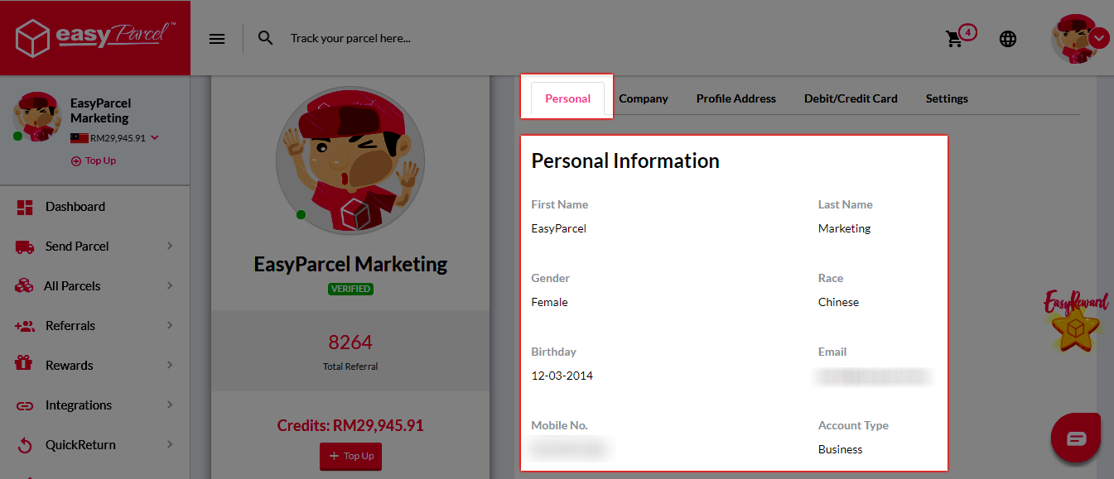This screenshot has height=479, width=1114.
Task: Open the Debit/Credit Card tab
Action: [x=851, y=98]
